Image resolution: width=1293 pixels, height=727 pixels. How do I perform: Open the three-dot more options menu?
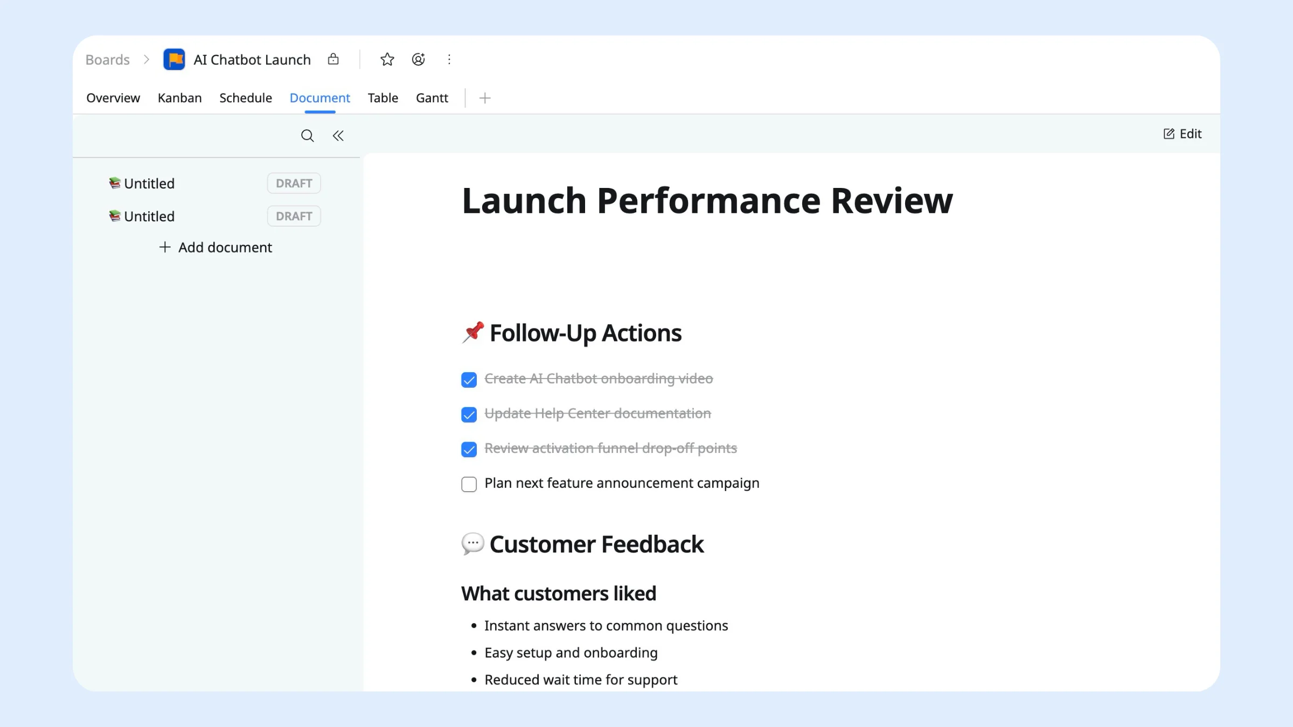pos(449,59)
